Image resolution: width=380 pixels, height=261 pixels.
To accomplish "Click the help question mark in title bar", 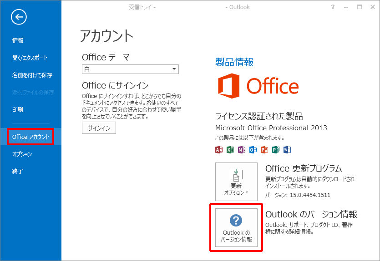I will point(333,7).
